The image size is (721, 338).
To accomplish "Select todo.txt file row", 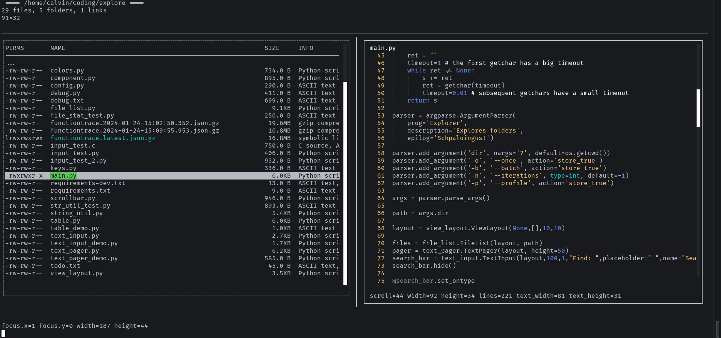I will (172, 266).
